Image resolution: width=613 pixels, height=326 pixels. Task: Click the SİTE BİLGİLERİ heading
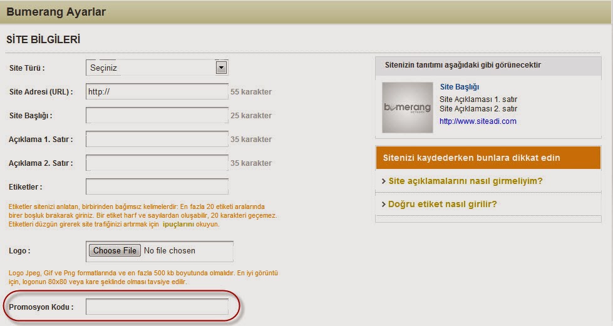[43, 39]
